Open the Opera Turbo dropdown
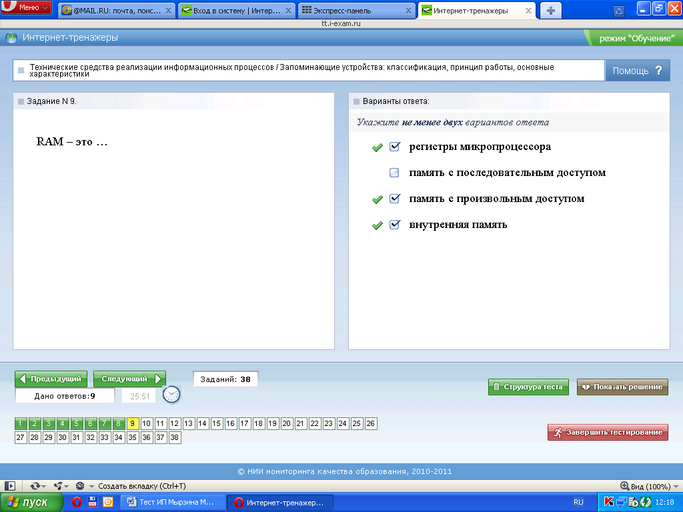Image resolution: width=683 pixels, height=512 pixels. 85,486
